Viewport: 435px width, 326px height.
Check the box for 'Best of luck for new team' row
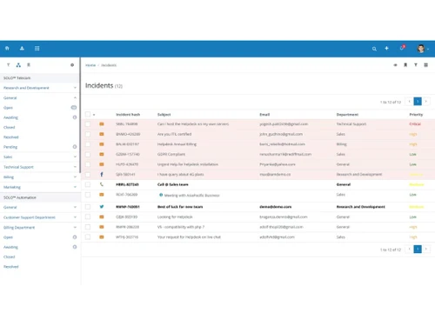[x=88, y=207]
